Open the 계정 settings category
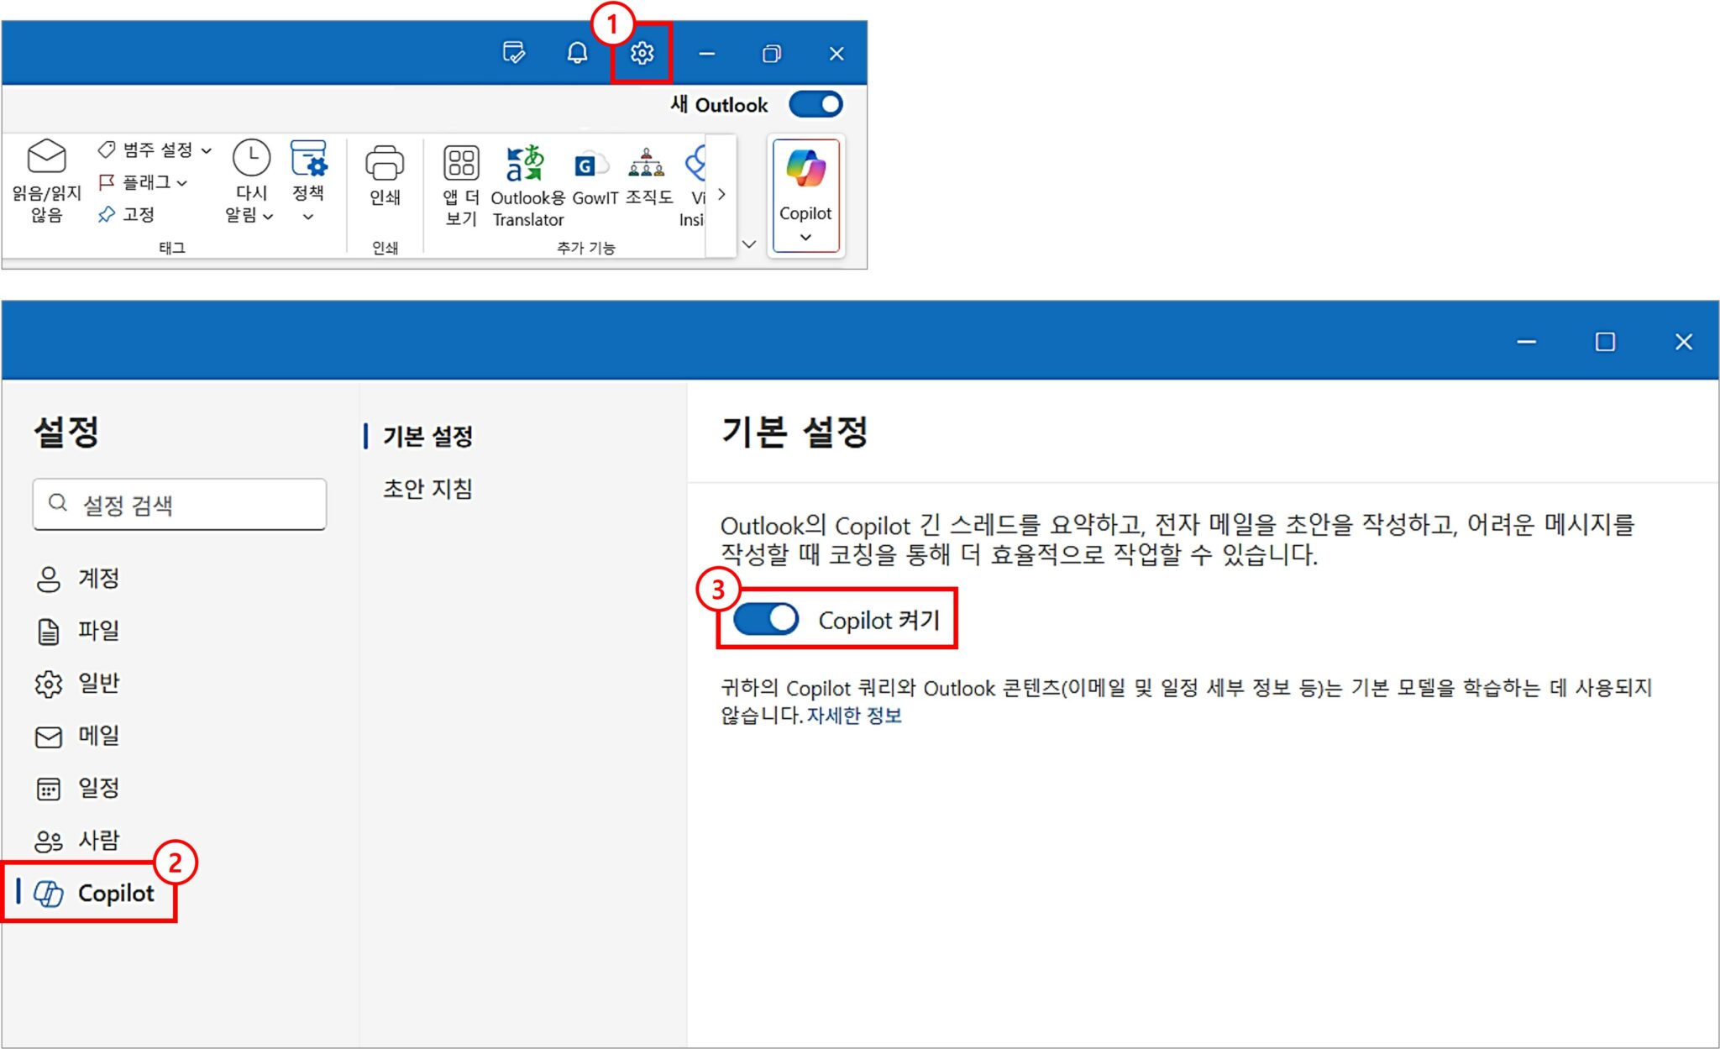Image resolution: width=1720 pixels, height=1049 pixels. coord(78,579)
